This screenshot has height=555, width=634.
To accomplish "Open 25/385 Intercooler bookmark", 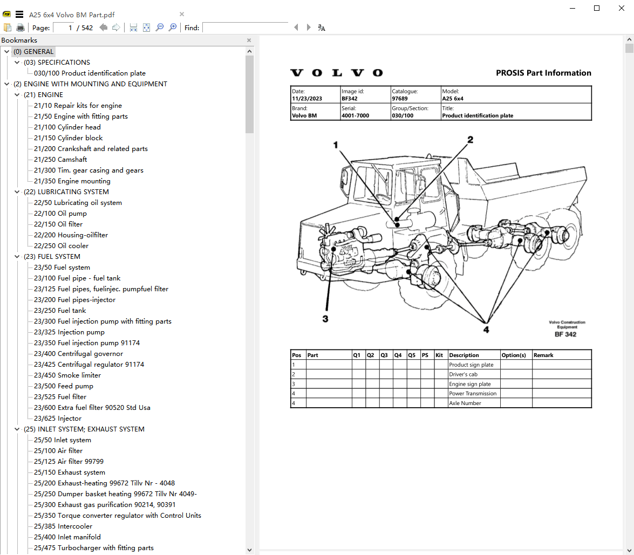I will [x=63, y=526].
